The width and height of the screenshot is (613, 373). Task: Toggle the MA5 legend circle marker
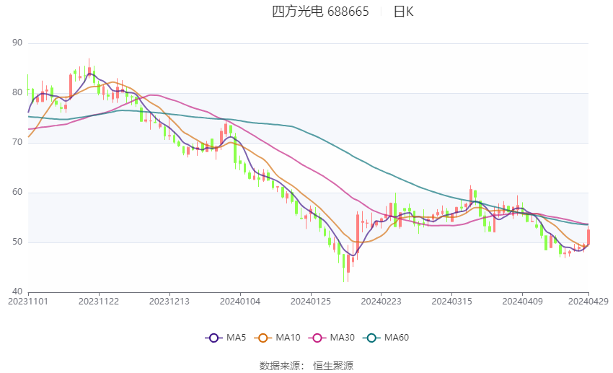tap(213, 338)
